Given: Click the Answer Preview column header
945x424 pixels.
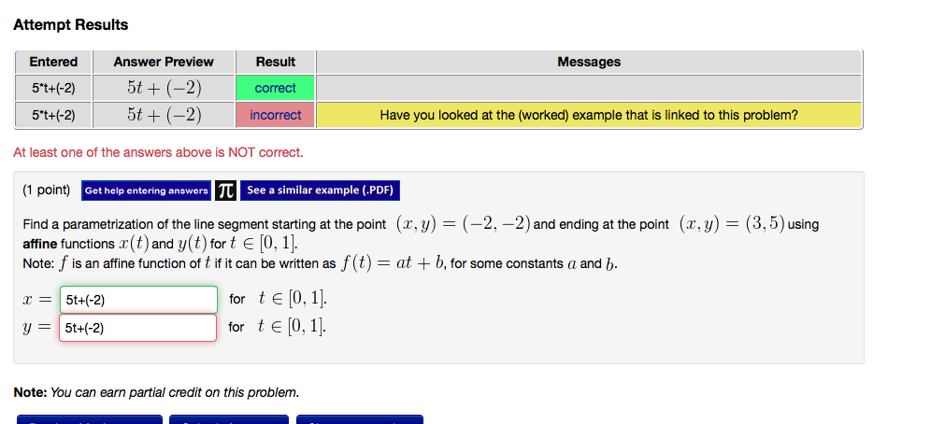Looking at the screenshot, I should tap(164, 62).
